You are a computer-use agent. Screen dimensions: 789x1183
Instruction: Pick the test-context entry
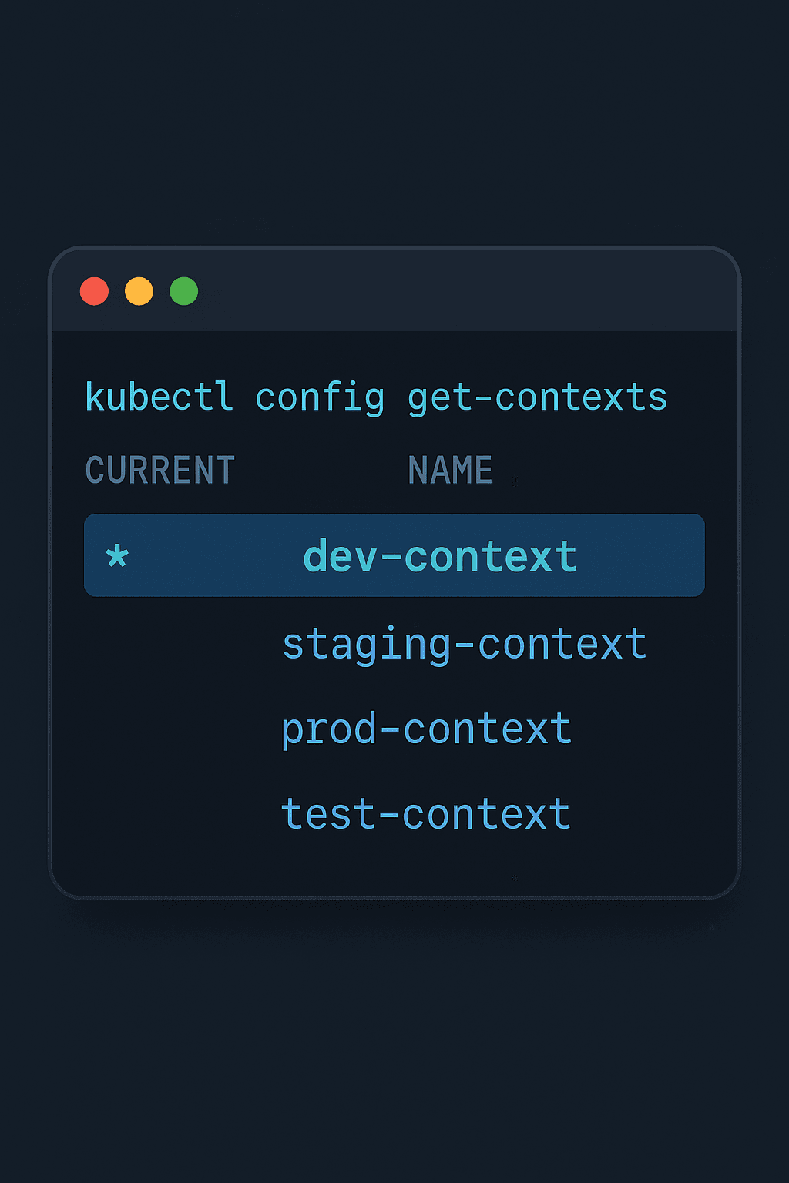click(425, 814)
